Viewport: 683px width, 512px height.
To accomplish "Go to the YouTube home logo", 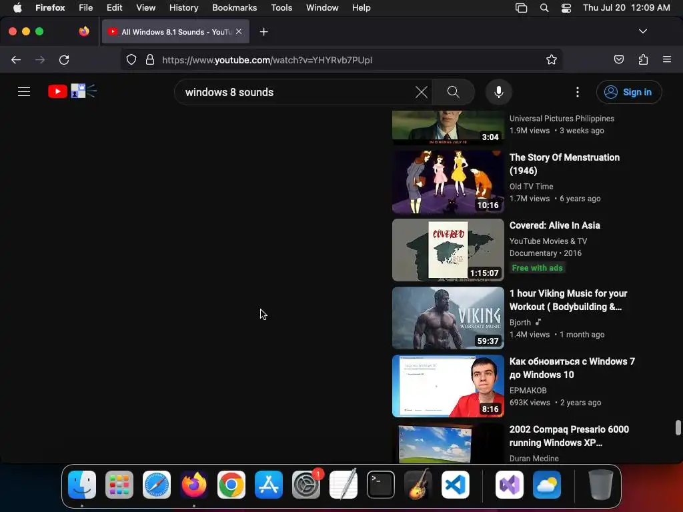I will click(72, 91).
